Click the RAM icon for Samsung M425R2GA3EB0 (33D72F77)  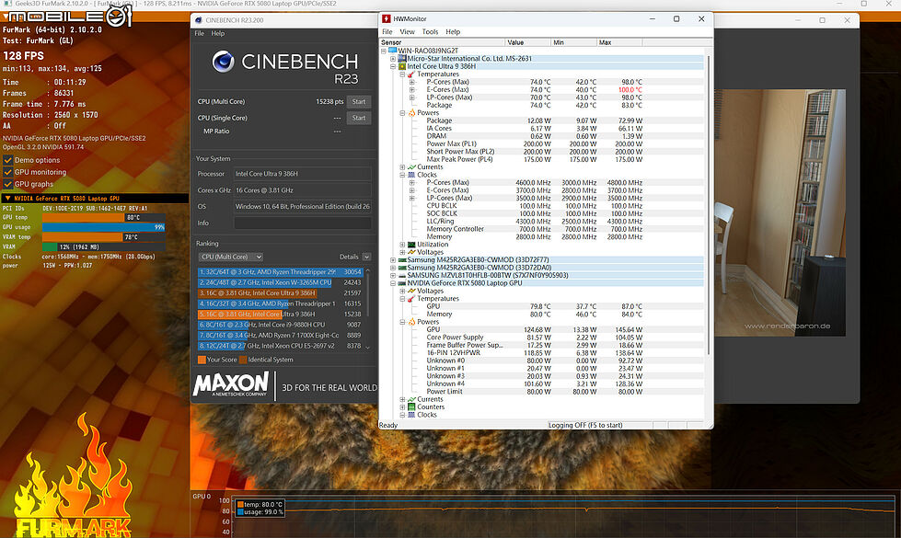tap(402, 260)
